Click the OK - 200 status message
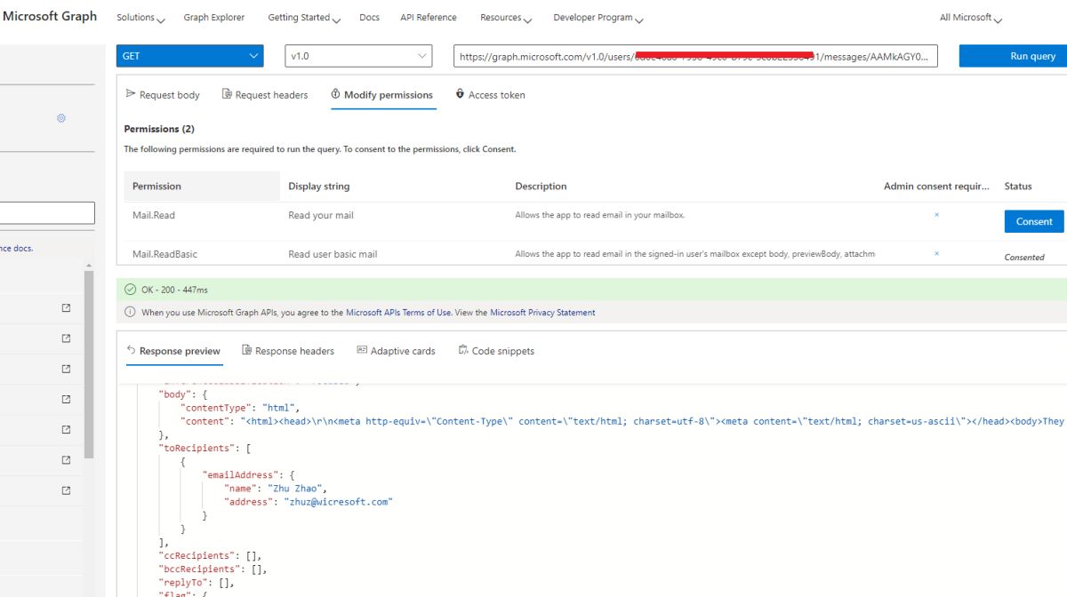 tap(174, 291)
